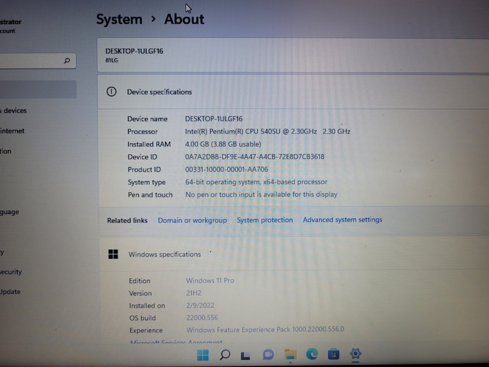Go back to System in breadcrumb
Screen dimensions: 489x367
pyautogui.click(x=119, y=19)
